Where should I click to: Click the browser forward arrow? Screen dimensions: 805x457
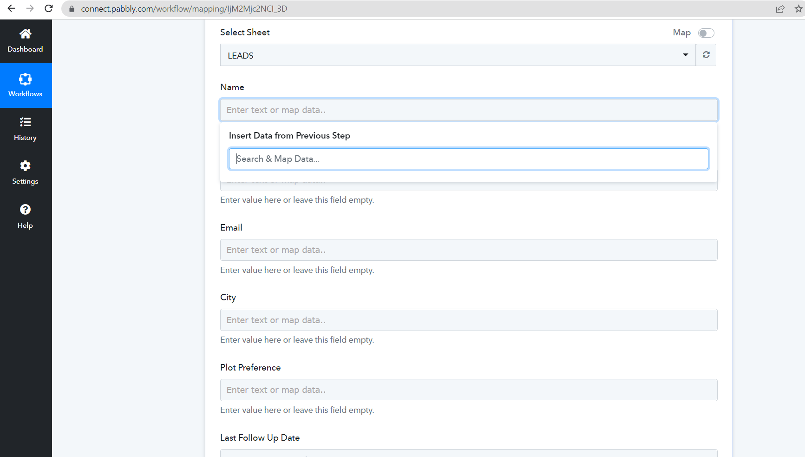coord(30,8)
